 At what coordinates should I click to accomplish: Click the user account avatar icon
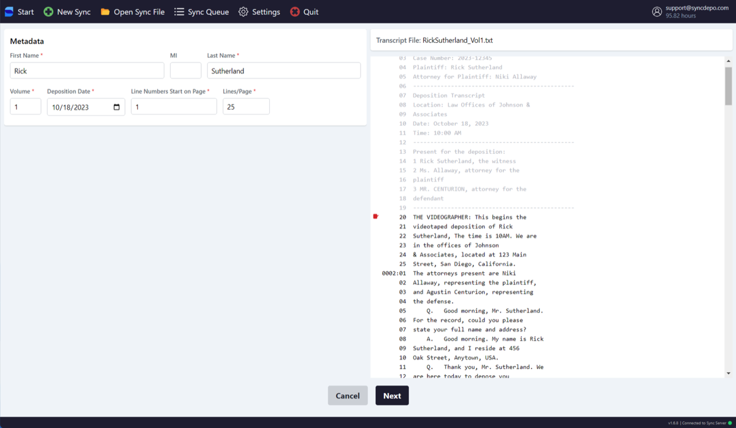[x=657, y=12]
